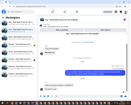
Task: Open the account profile picture menu
Action: [126, 12]
